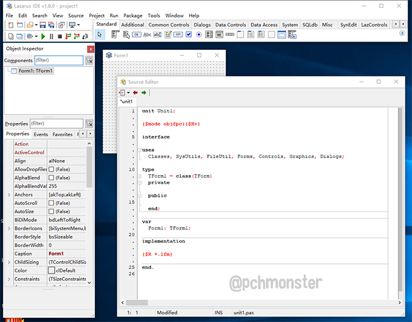Select the arrow selection tool in palette
This screenshot has height=322, width=412.
click(99, 35)
